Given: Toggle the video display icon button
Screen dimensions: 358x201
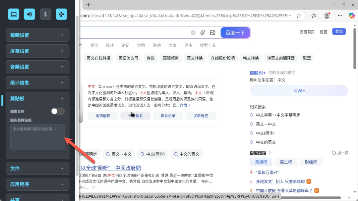Looking at the screenshot, I should click(x=14, y=14).
